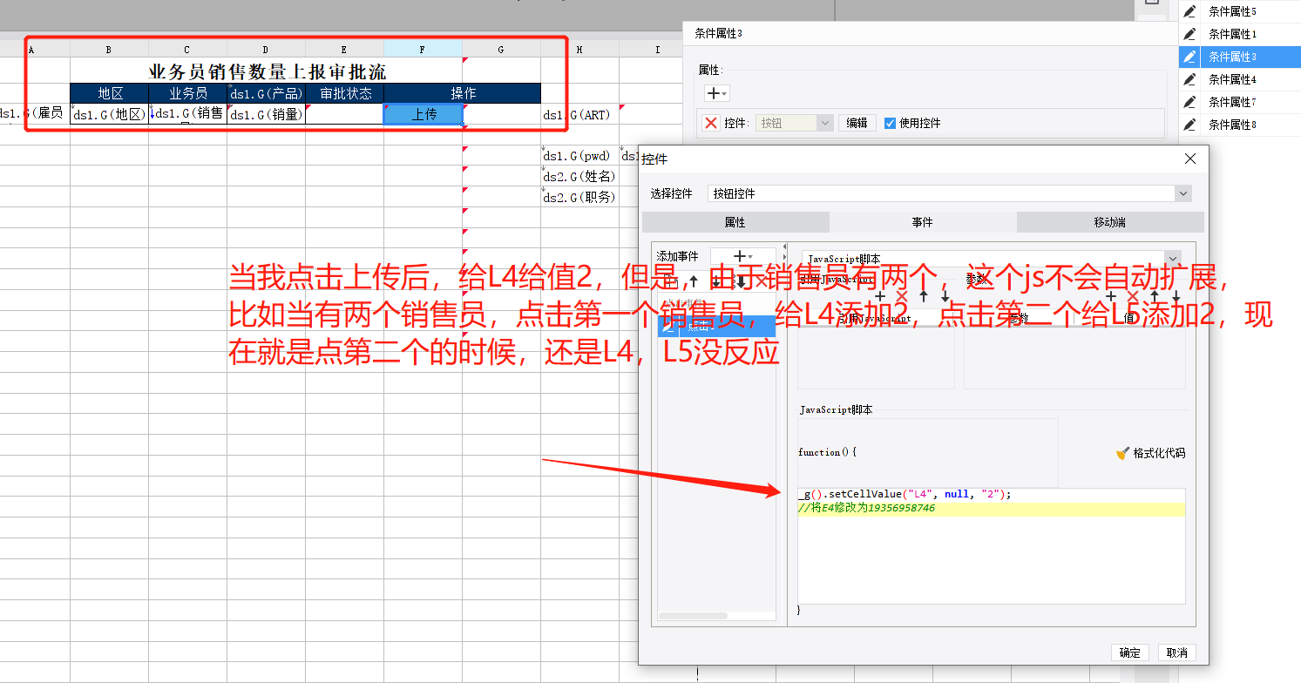Click pencil icon for 条件属性8
This screenshot has height=683, width=1301.
(x=1190, y=125)
